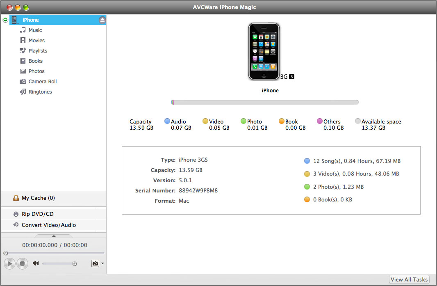Click the My Cache box icon

[x=16, y=198]
